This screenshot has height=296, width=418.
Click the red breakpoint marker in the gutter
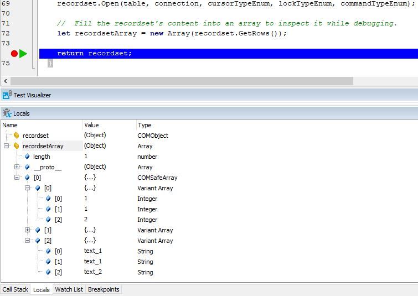tap(14, 54)
